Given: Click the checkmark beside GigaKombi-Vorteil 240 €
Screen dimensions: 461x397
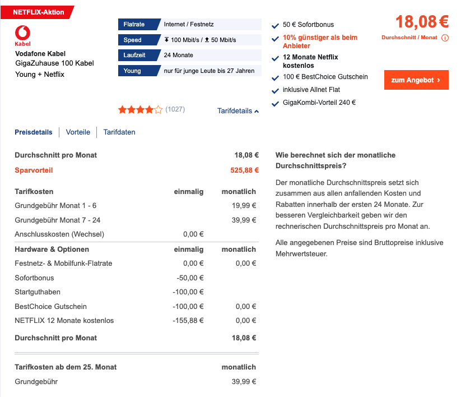Looking at the screenshot, I should 275,104.
